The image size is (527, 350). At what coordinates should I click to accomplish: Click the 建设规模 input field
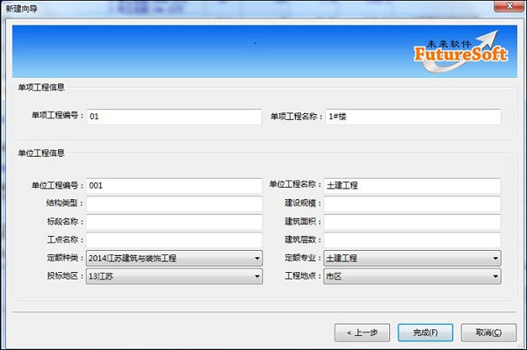pyautogui.click(x=412, y=204)
